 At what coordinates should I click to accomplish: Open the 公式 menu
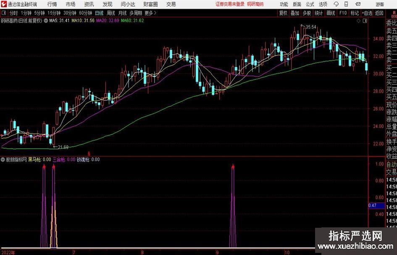[310, 4]
